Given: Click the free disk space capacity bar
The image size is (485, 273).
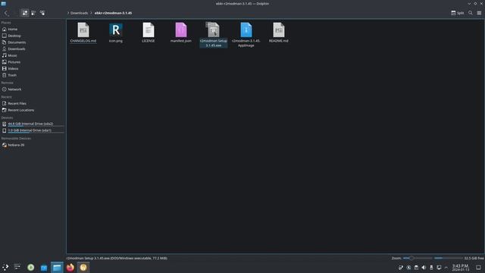Looking at the screenshot, I should point(448,258).
